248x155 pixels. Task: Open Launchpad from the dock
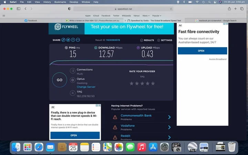click(28, 147)
